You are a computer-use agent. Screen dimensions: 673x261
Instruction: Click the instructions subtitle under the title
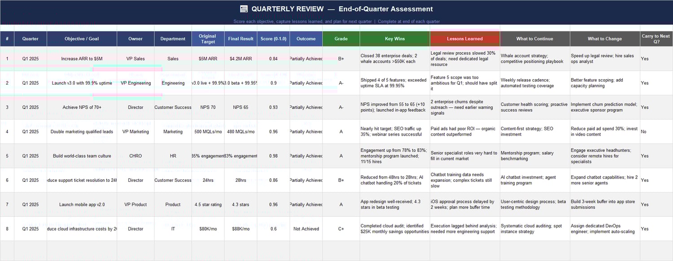[x=336, y=21]
